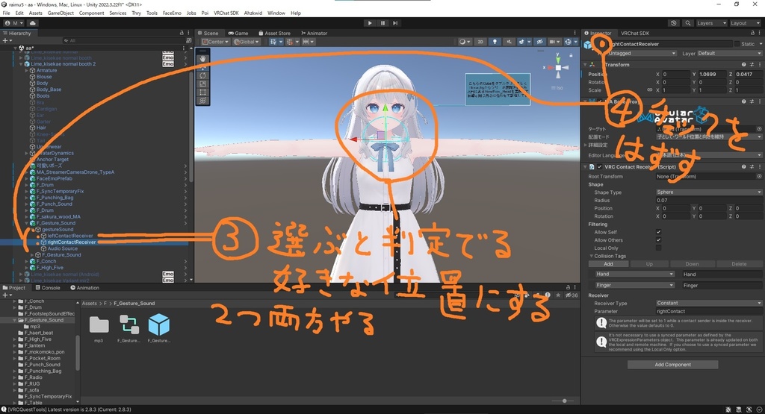Click the Add Component button
Viewport: 765px width, 414px height.
click(672, 365)
